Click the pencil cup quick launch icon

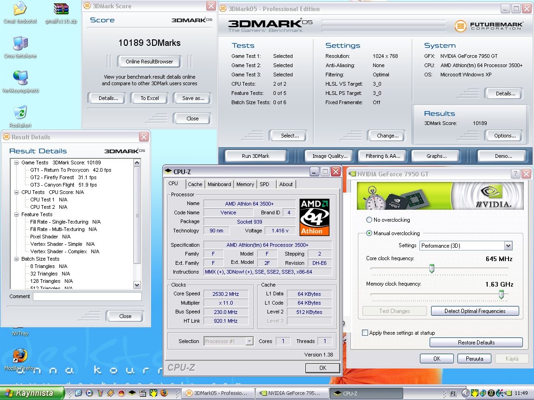coord(100,393)
